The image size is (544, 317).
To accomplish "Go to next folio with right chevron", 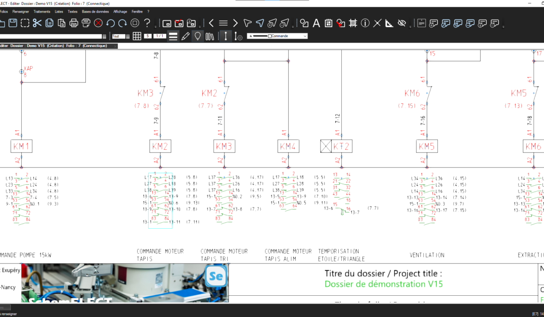I will 235,23.
